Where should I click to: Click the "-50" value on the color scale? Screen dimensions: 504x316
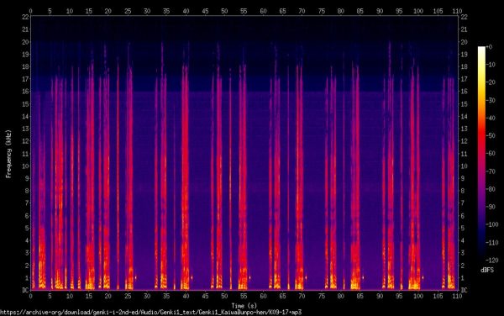(x=491, y=135)
